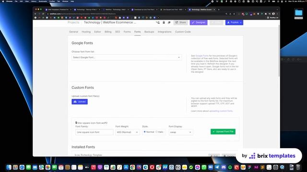This screenshot has width=307, height=172.
Task: Open the Editor settings tab
Action: 97,32
